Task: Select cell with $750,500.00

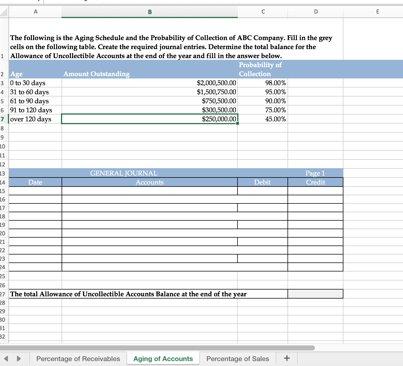Action: pyautogui.click(x=150, y=101)
